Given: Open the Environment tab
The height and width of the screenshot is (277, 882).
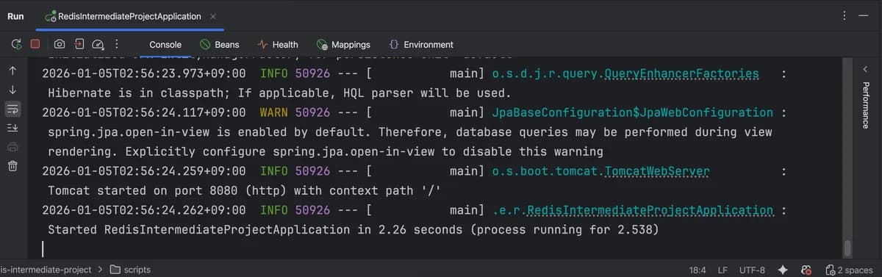Looking at the screenshot, I should (x=421, y=45).
